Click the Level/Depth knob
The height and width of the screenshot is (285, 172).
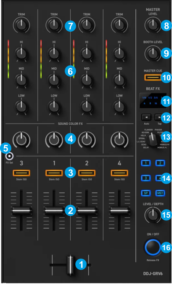153,215
